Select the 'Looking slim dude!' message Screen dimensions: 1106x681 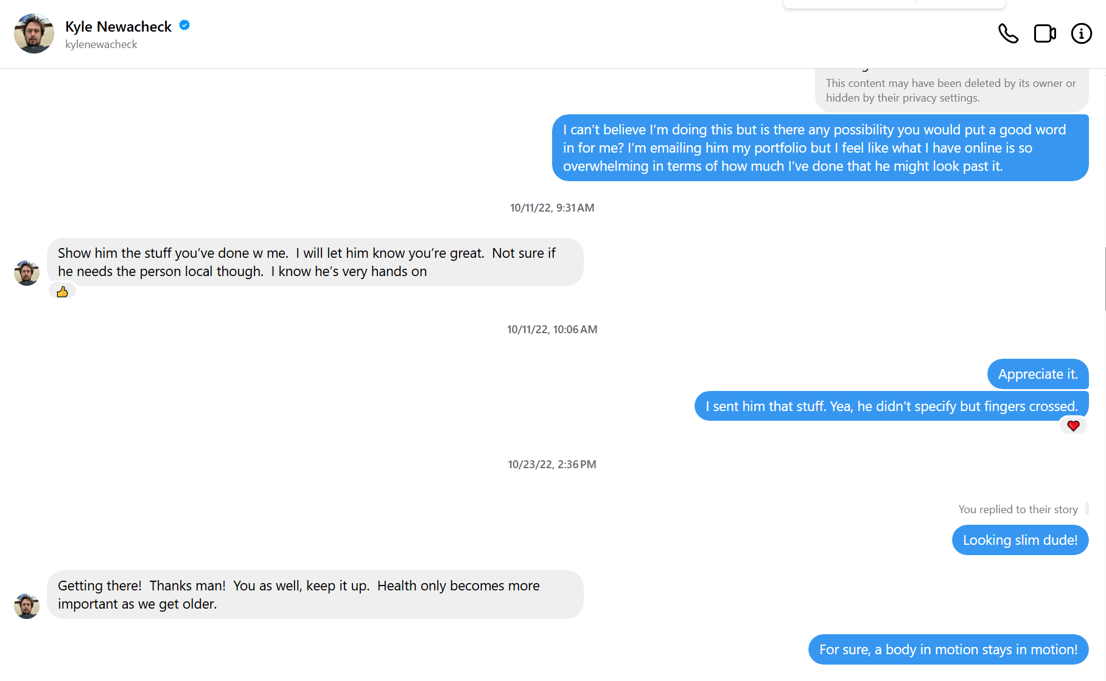click(1020, 540)
